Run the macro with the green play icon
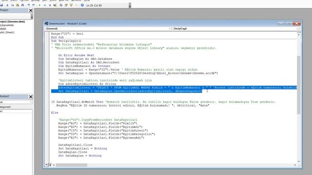Screen dimensions: 312x175 39,5
